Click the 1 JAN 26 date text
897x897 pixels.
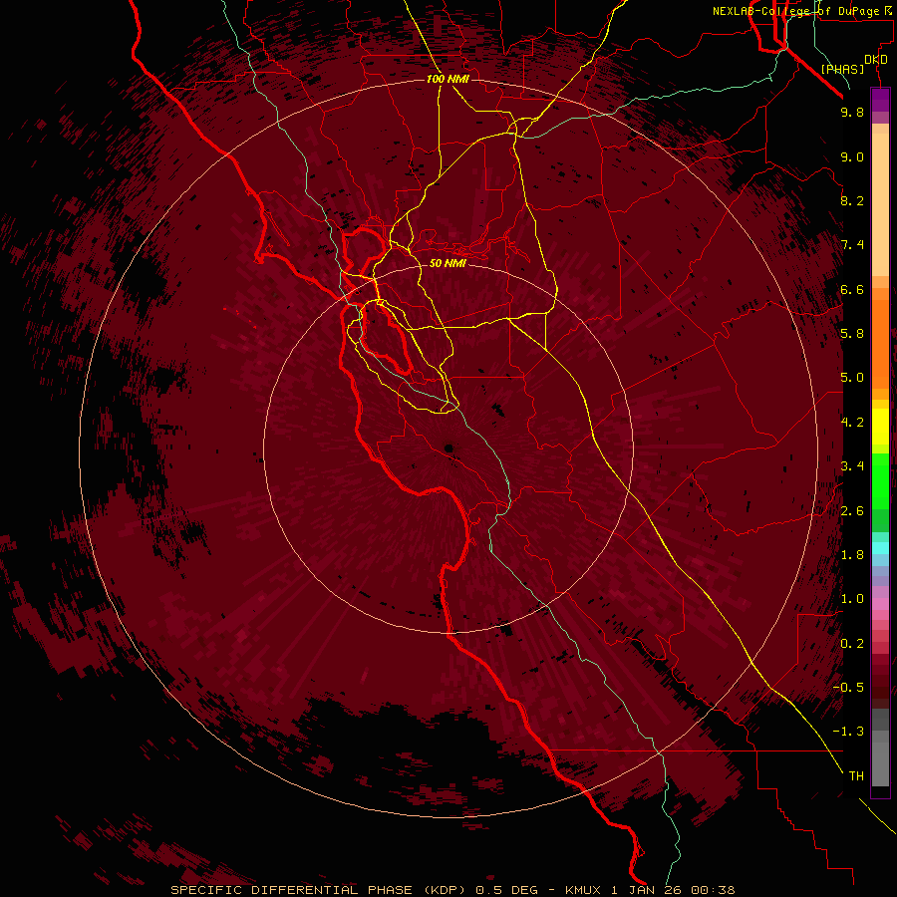[x=648, y=890]
